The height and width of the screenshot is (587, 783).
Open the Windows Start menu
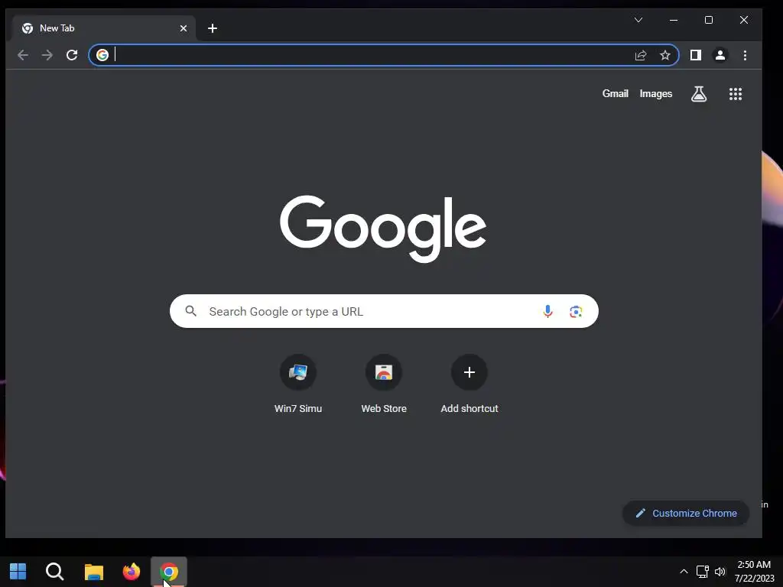click(x=18, y=572)
